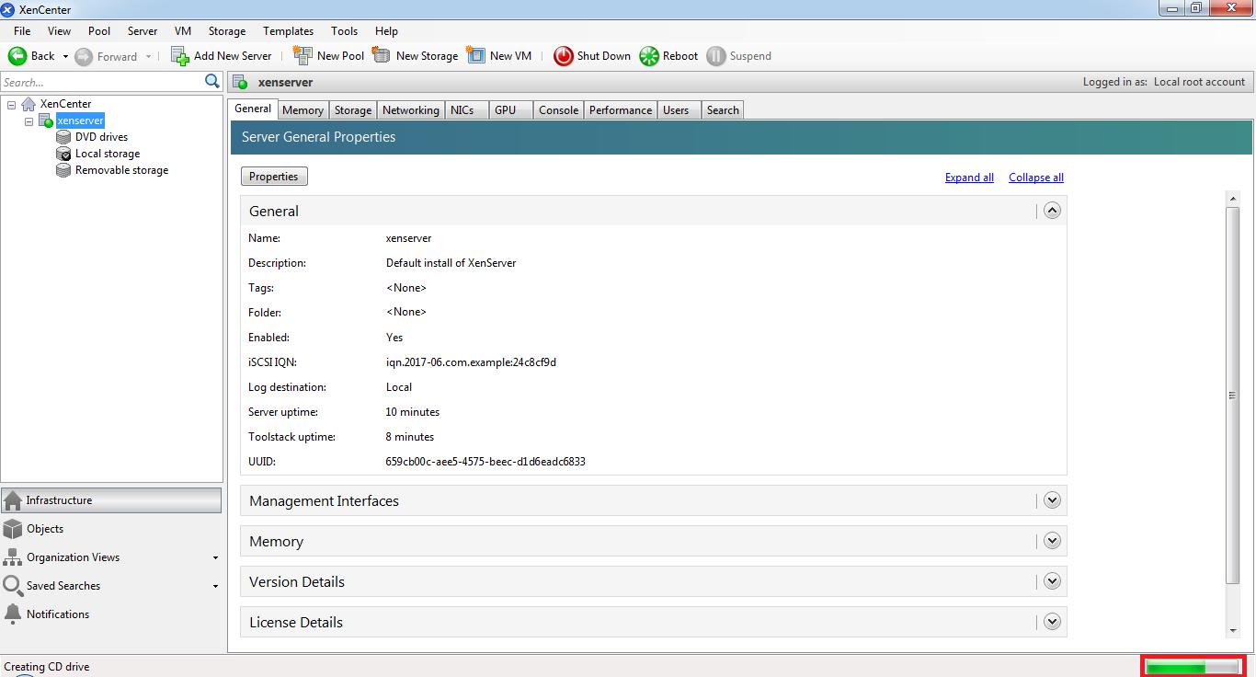This screenshot has width=1256, height=677.
Task: Switch to the Performance tab
Action: 621,110
